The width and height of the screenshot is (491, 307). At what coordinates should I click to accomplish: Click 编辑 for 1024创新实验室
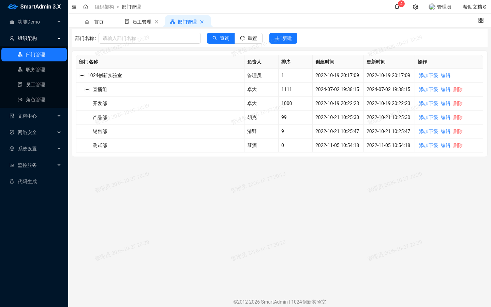[445, 75]
